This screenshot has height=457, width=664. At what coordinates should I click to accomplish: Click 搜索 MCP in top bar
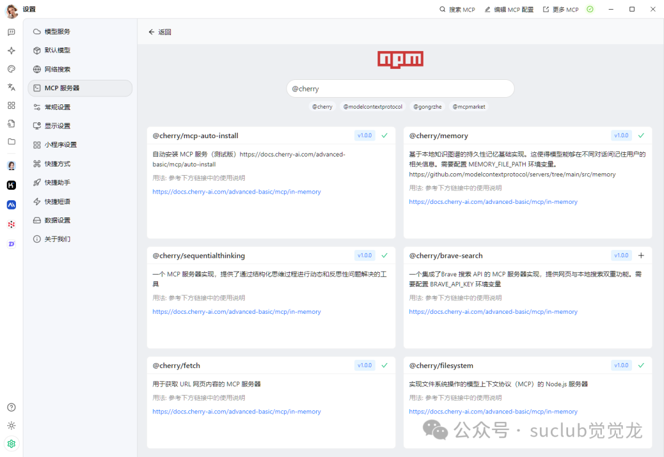pos(457,9)
